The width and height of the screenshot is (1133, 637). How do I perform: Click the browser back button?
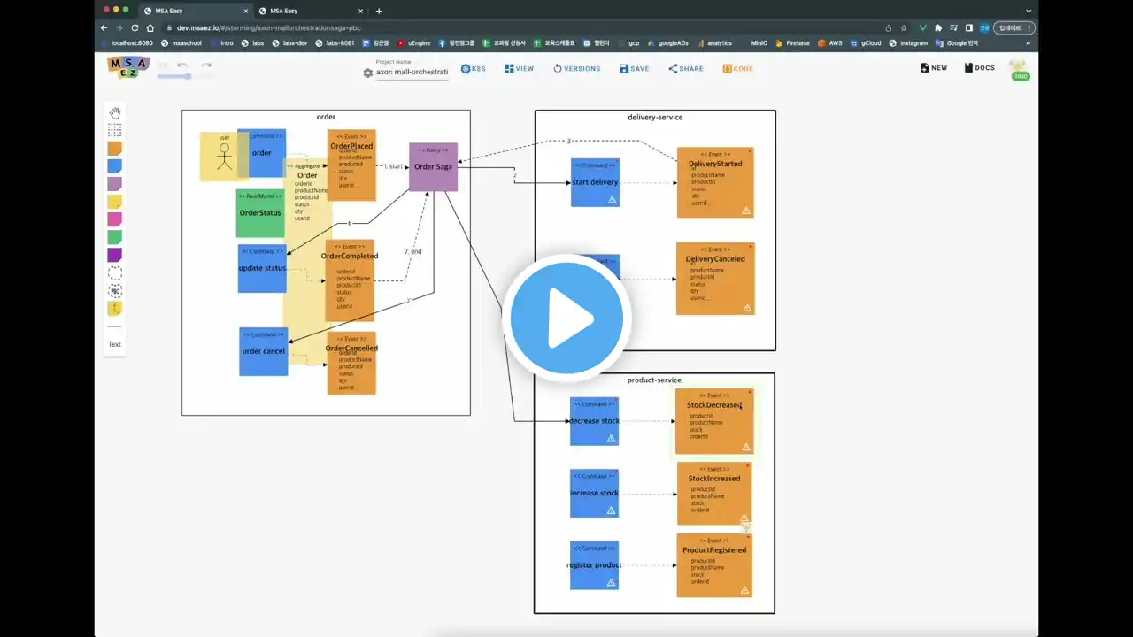tap(104, 27)
